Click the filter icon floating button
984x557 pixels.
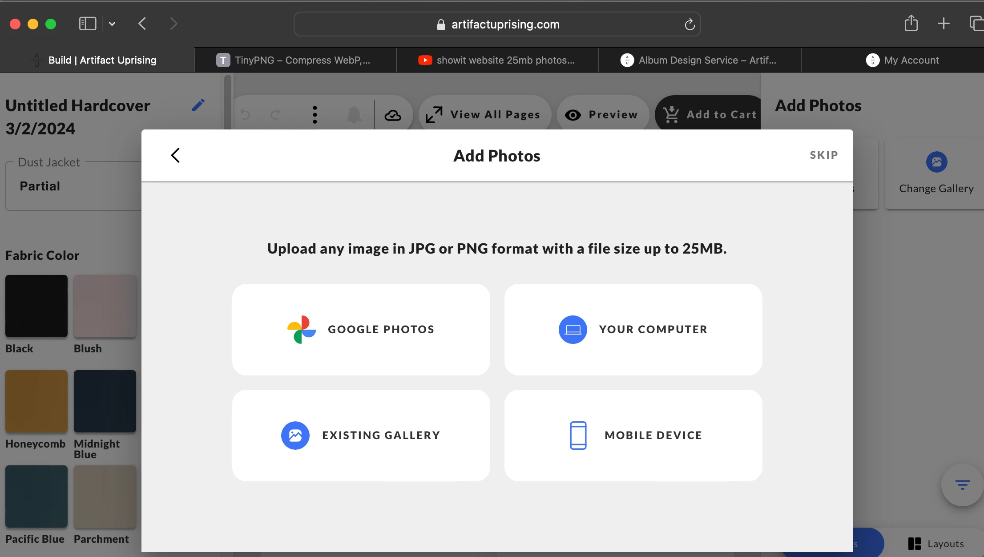click(962, 484)
